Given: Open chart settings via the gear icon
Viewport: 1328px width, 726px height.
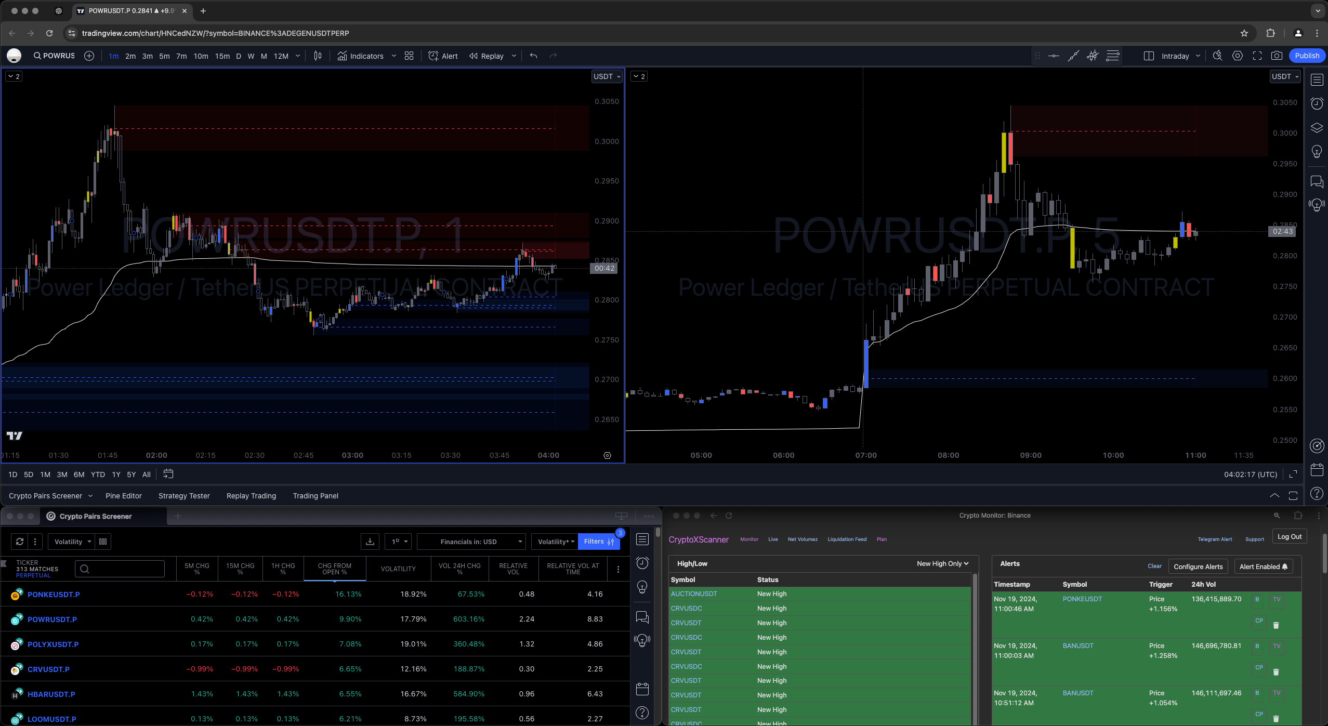Looking at the screenshot, I should (1238, 56).
